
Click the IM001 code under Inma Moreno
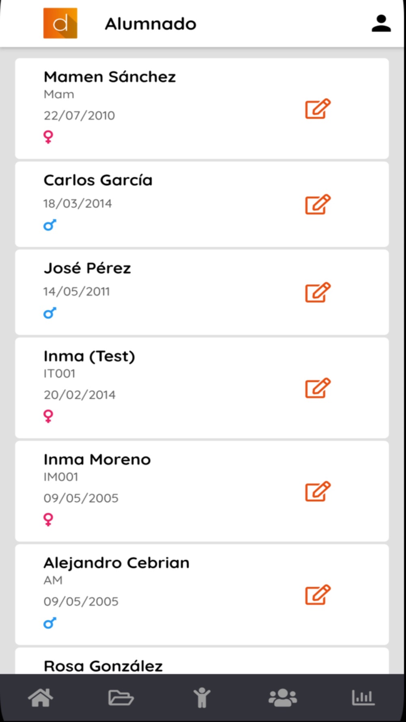tap(61, 477)
